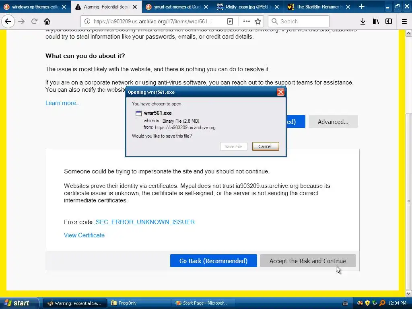Cancel the wrar561.exe download dialog
Image resolution: width=412 pixels, height=309 pixels.
point(266,146)
